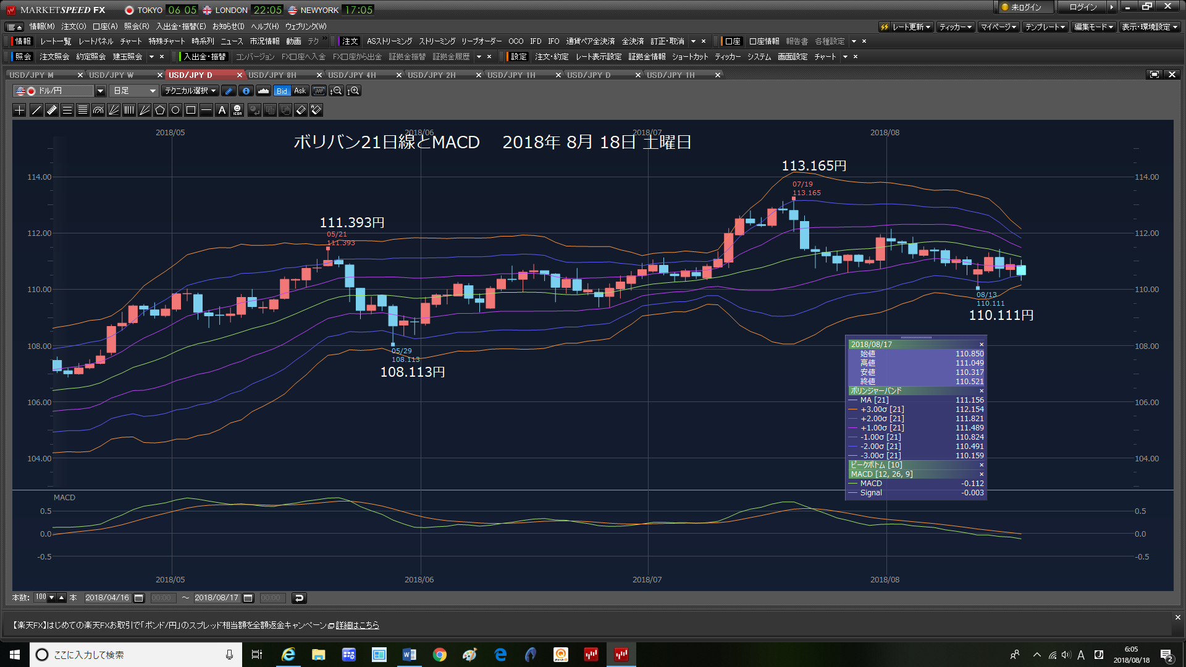Expand the 表示・環境設定 dropdown
Image resolution: width=1186 pixels, height=667 pixels.
coord(1150,27)
